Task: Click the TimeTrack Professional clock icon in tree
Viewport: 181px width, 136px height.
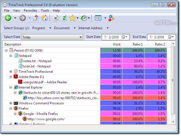Action: (x=16, y=71)
